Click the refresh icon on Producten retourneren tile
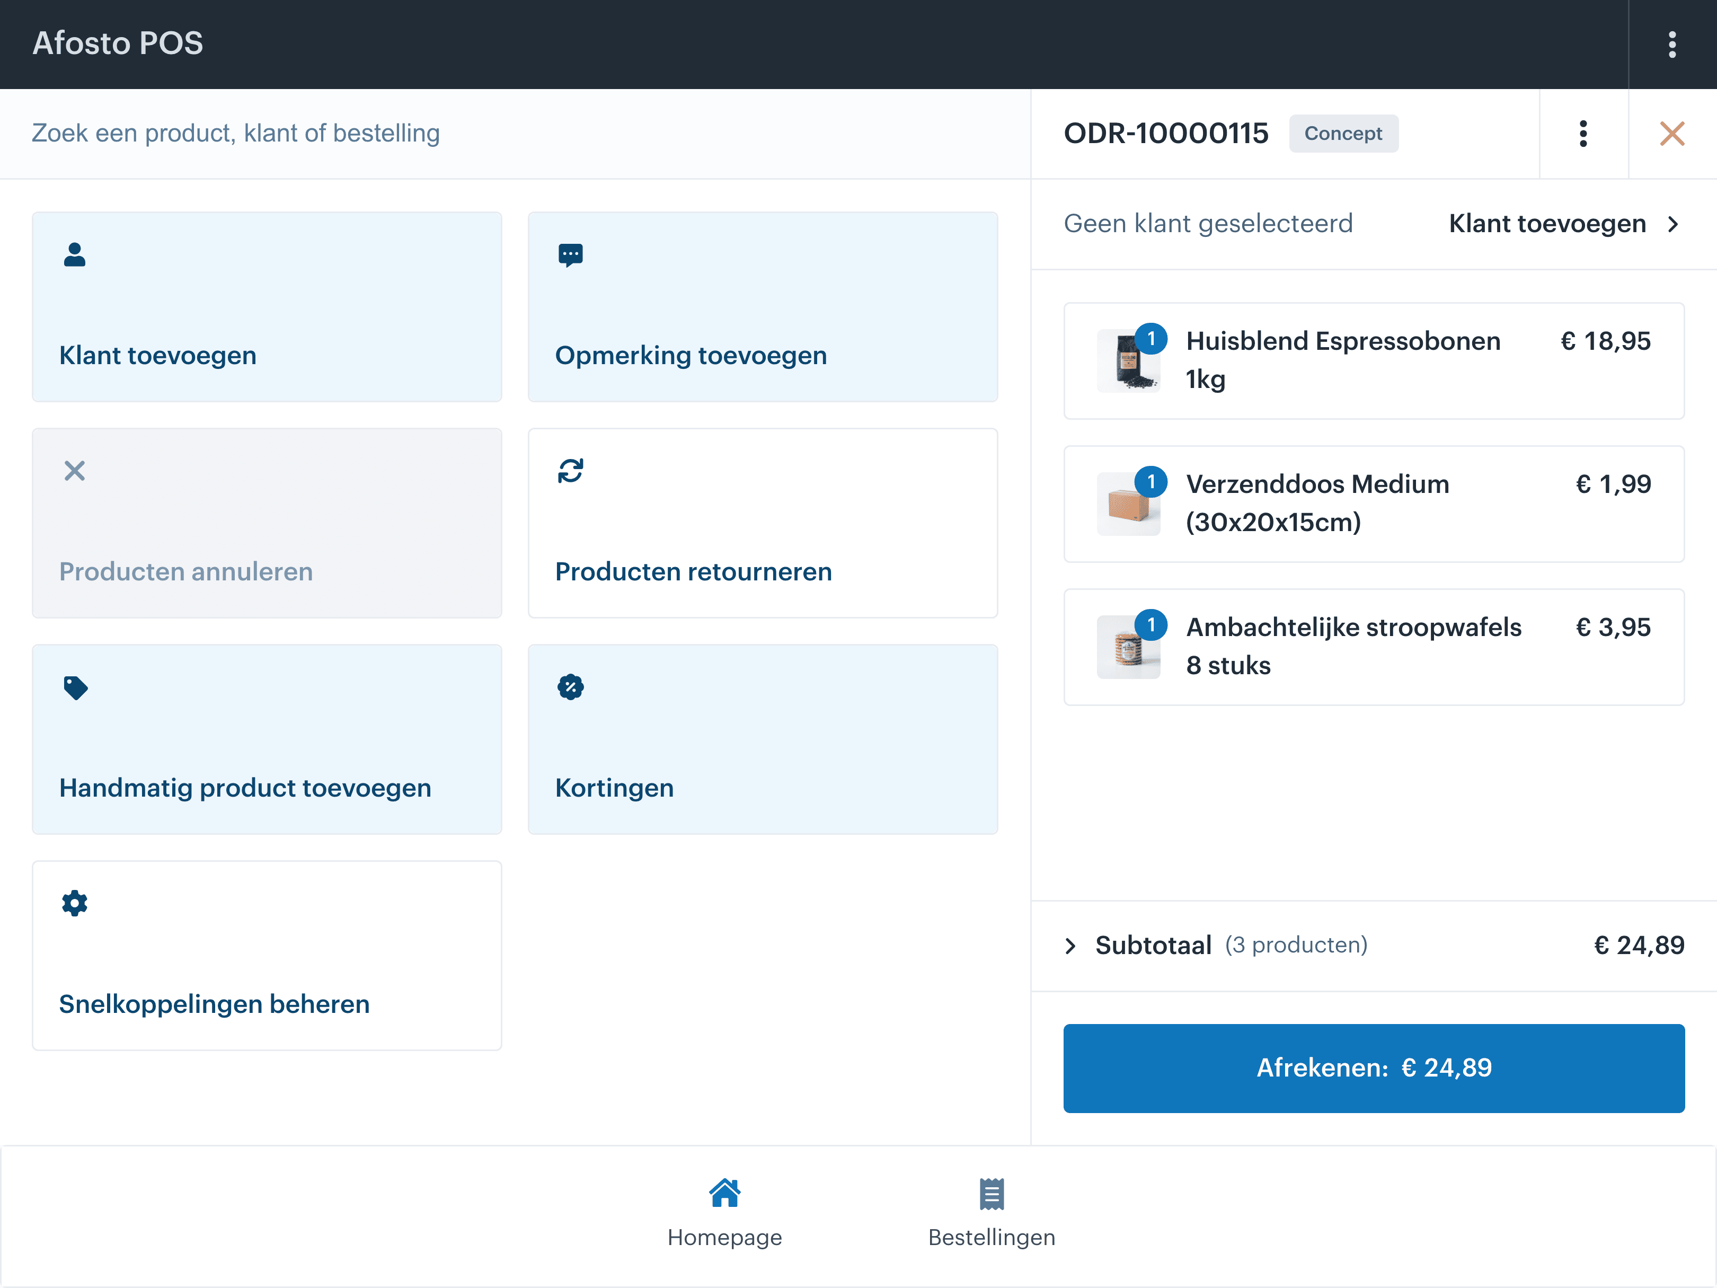The height and width of the screenshot is (1288, 1717). [x=571, y=471]
